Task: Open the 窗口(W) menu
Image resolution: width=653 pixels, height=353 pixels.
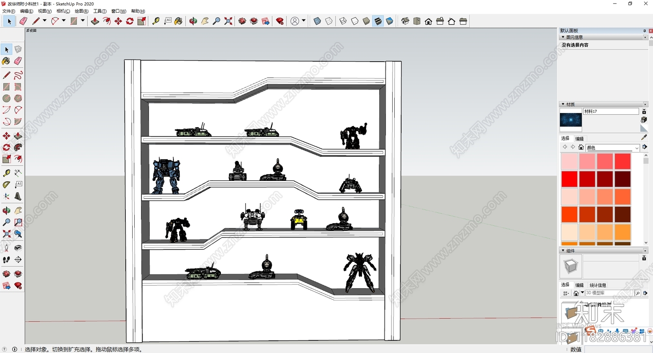Action: [x=119, y=11]
